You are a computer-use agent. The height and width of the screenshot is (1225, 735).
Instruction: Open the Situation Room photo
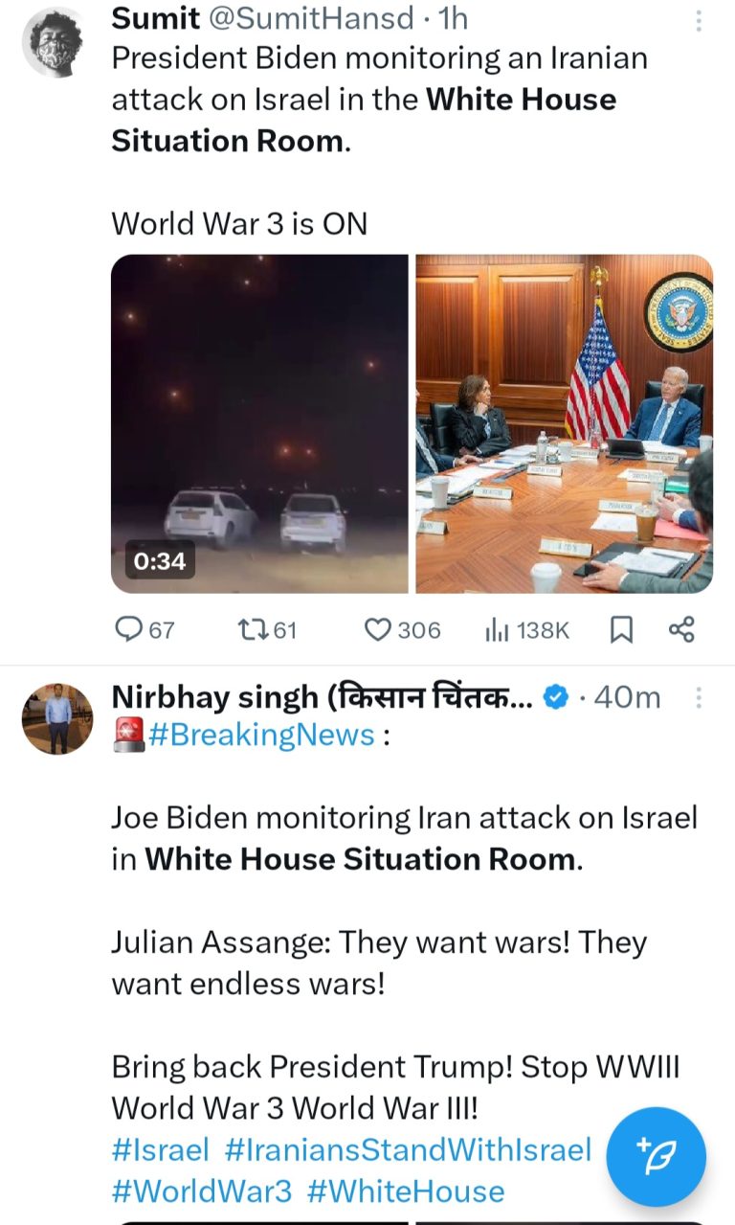(x=564, y=423)
